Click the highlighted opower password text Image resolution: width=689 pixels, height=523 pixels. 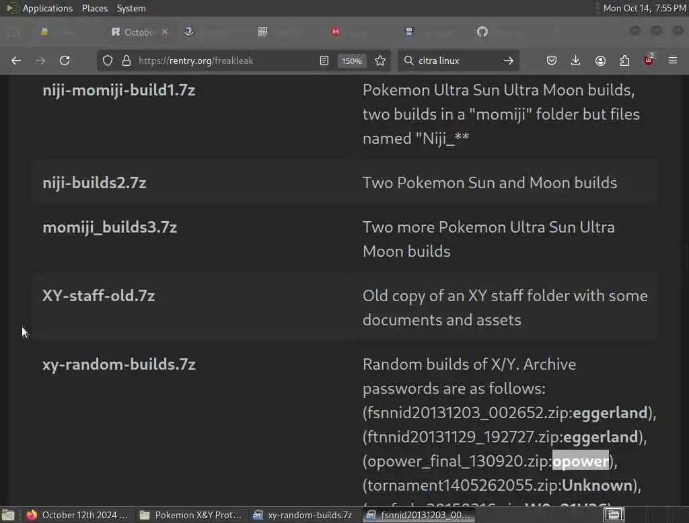point(580,461)
